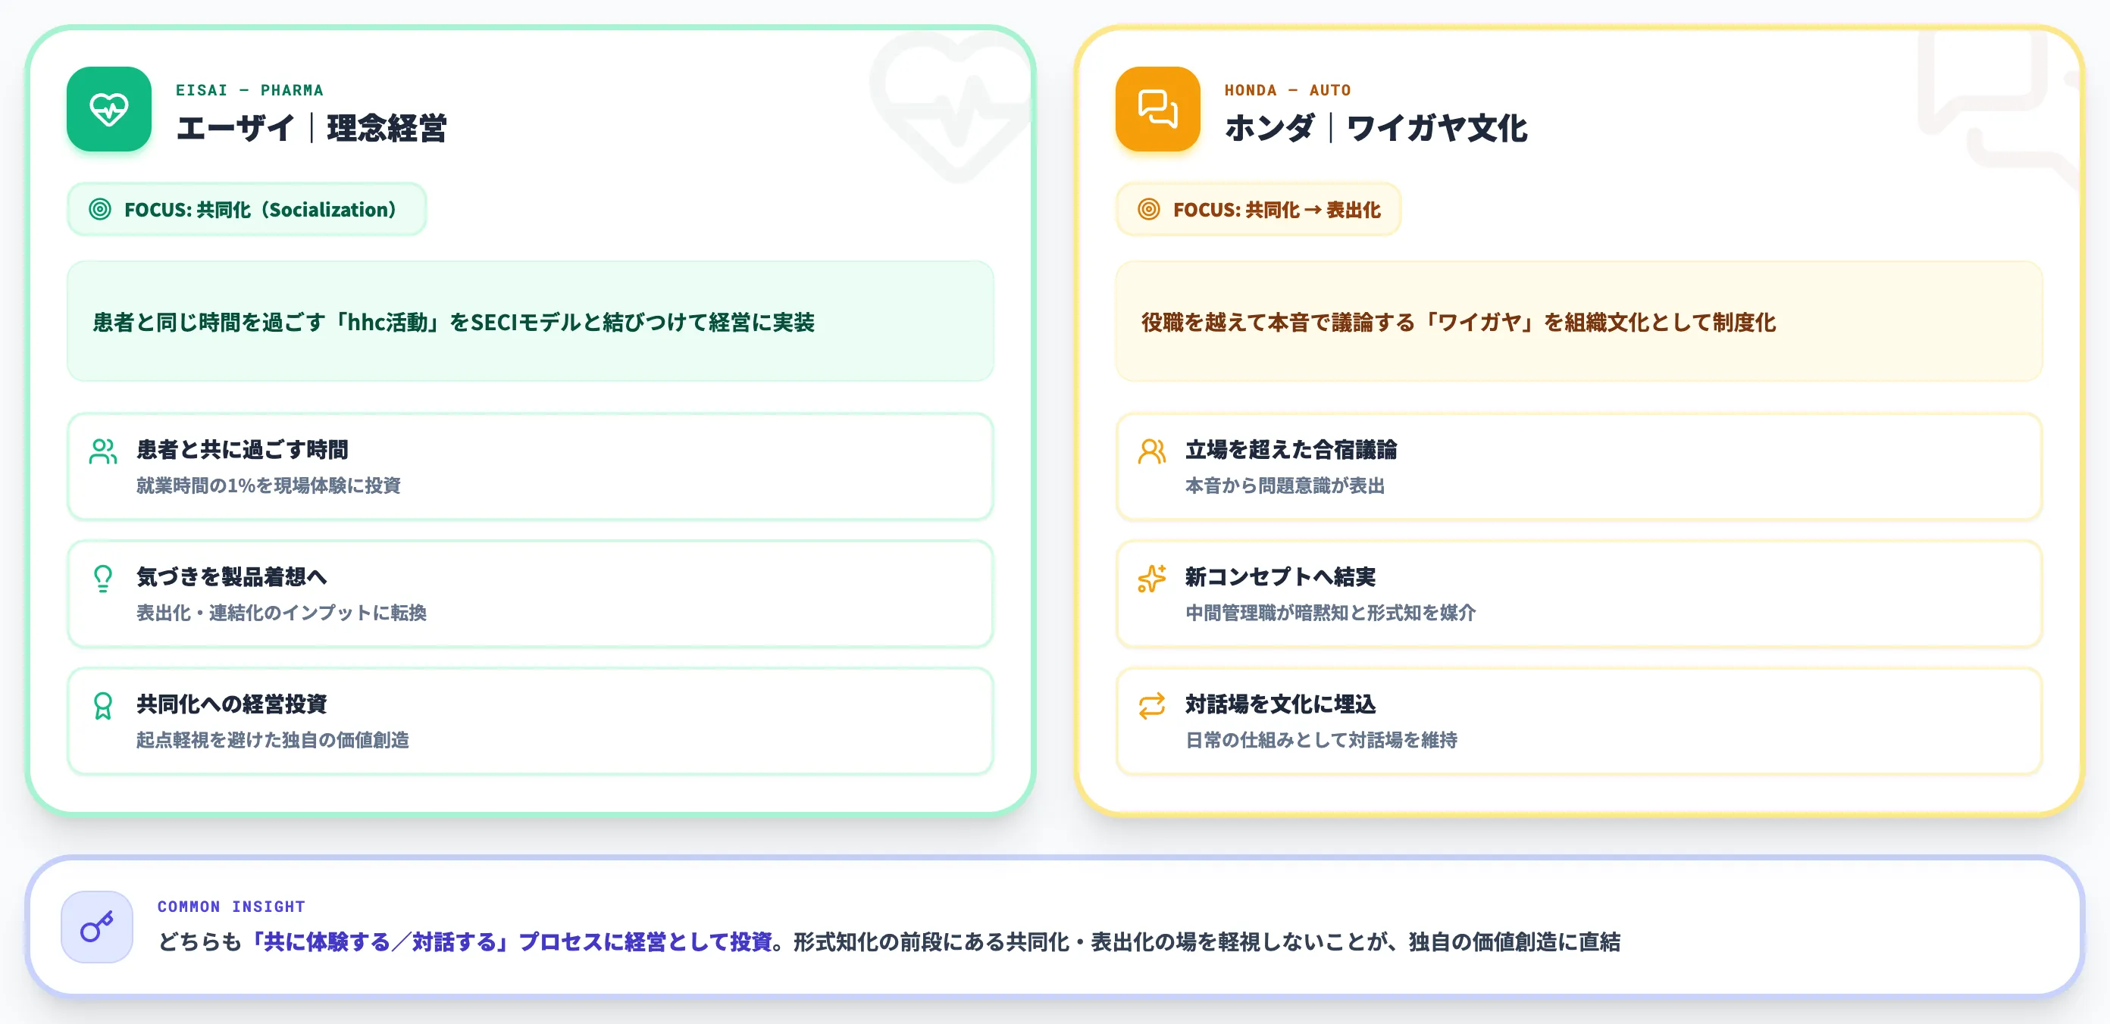Click the 形式知化の前段にある sentence
This screenshot has height=1024, width=2110.
[1207, 942]
